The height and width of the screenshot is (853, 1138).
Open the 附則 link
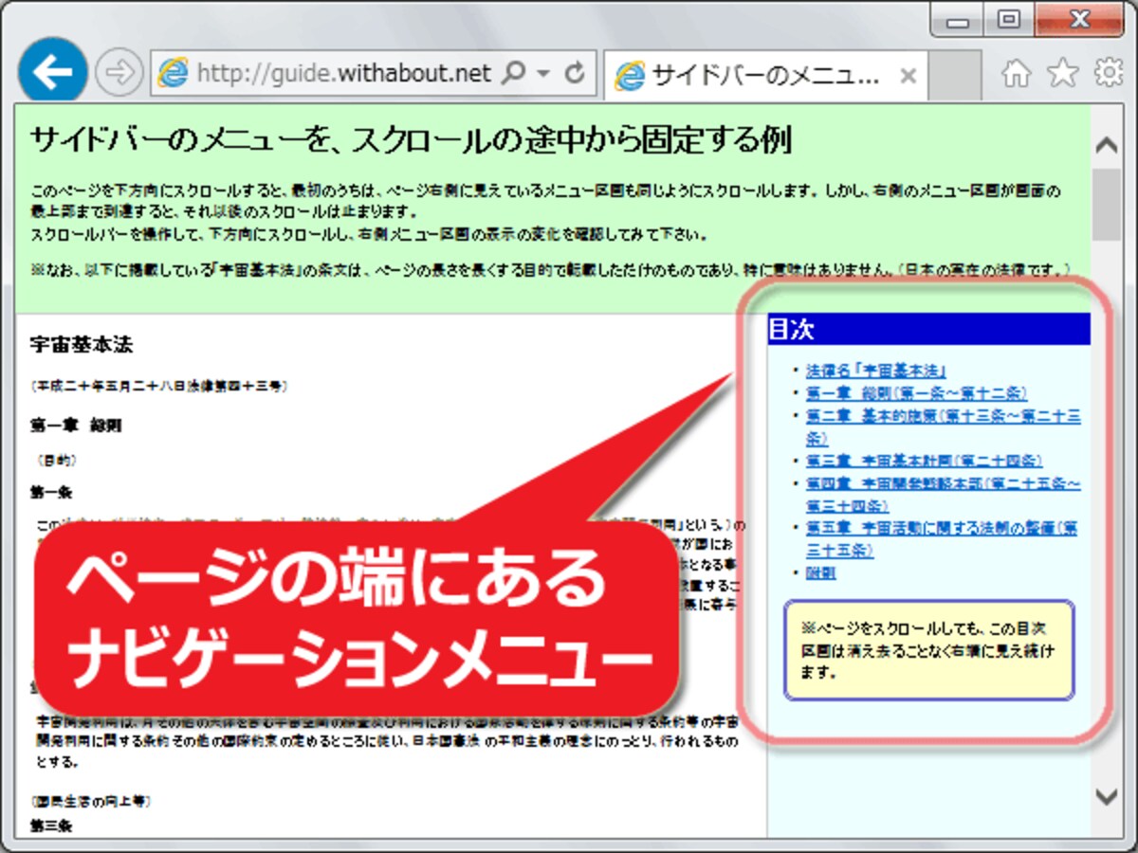[820, 573]
